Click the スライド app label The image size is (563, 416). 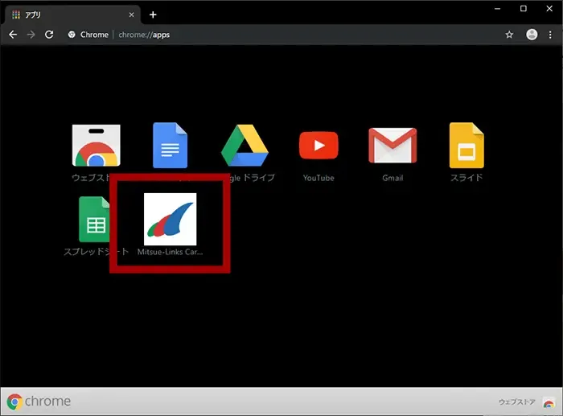coord(466,178)
